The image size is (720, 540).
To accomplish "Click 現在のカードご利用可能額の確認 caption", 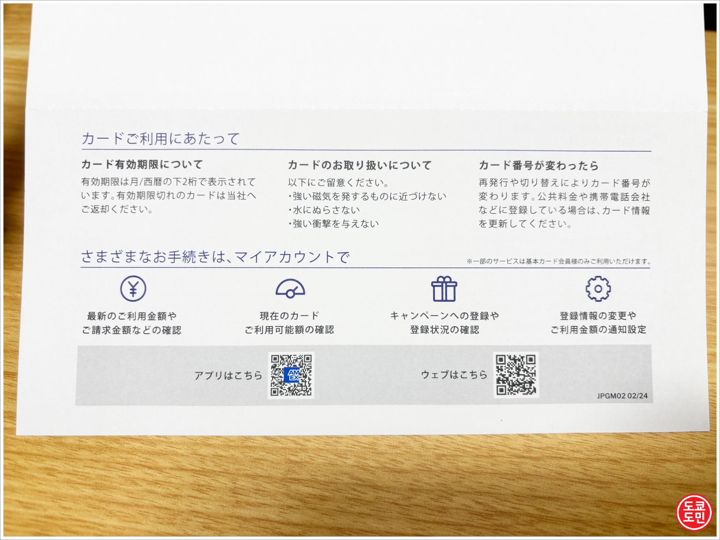I will [x=289, y=323].
